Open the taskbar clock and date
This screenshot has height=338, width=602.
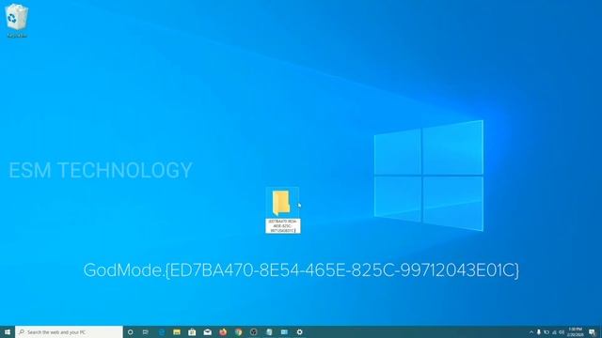pyautogui.click(x=575, y=331)
